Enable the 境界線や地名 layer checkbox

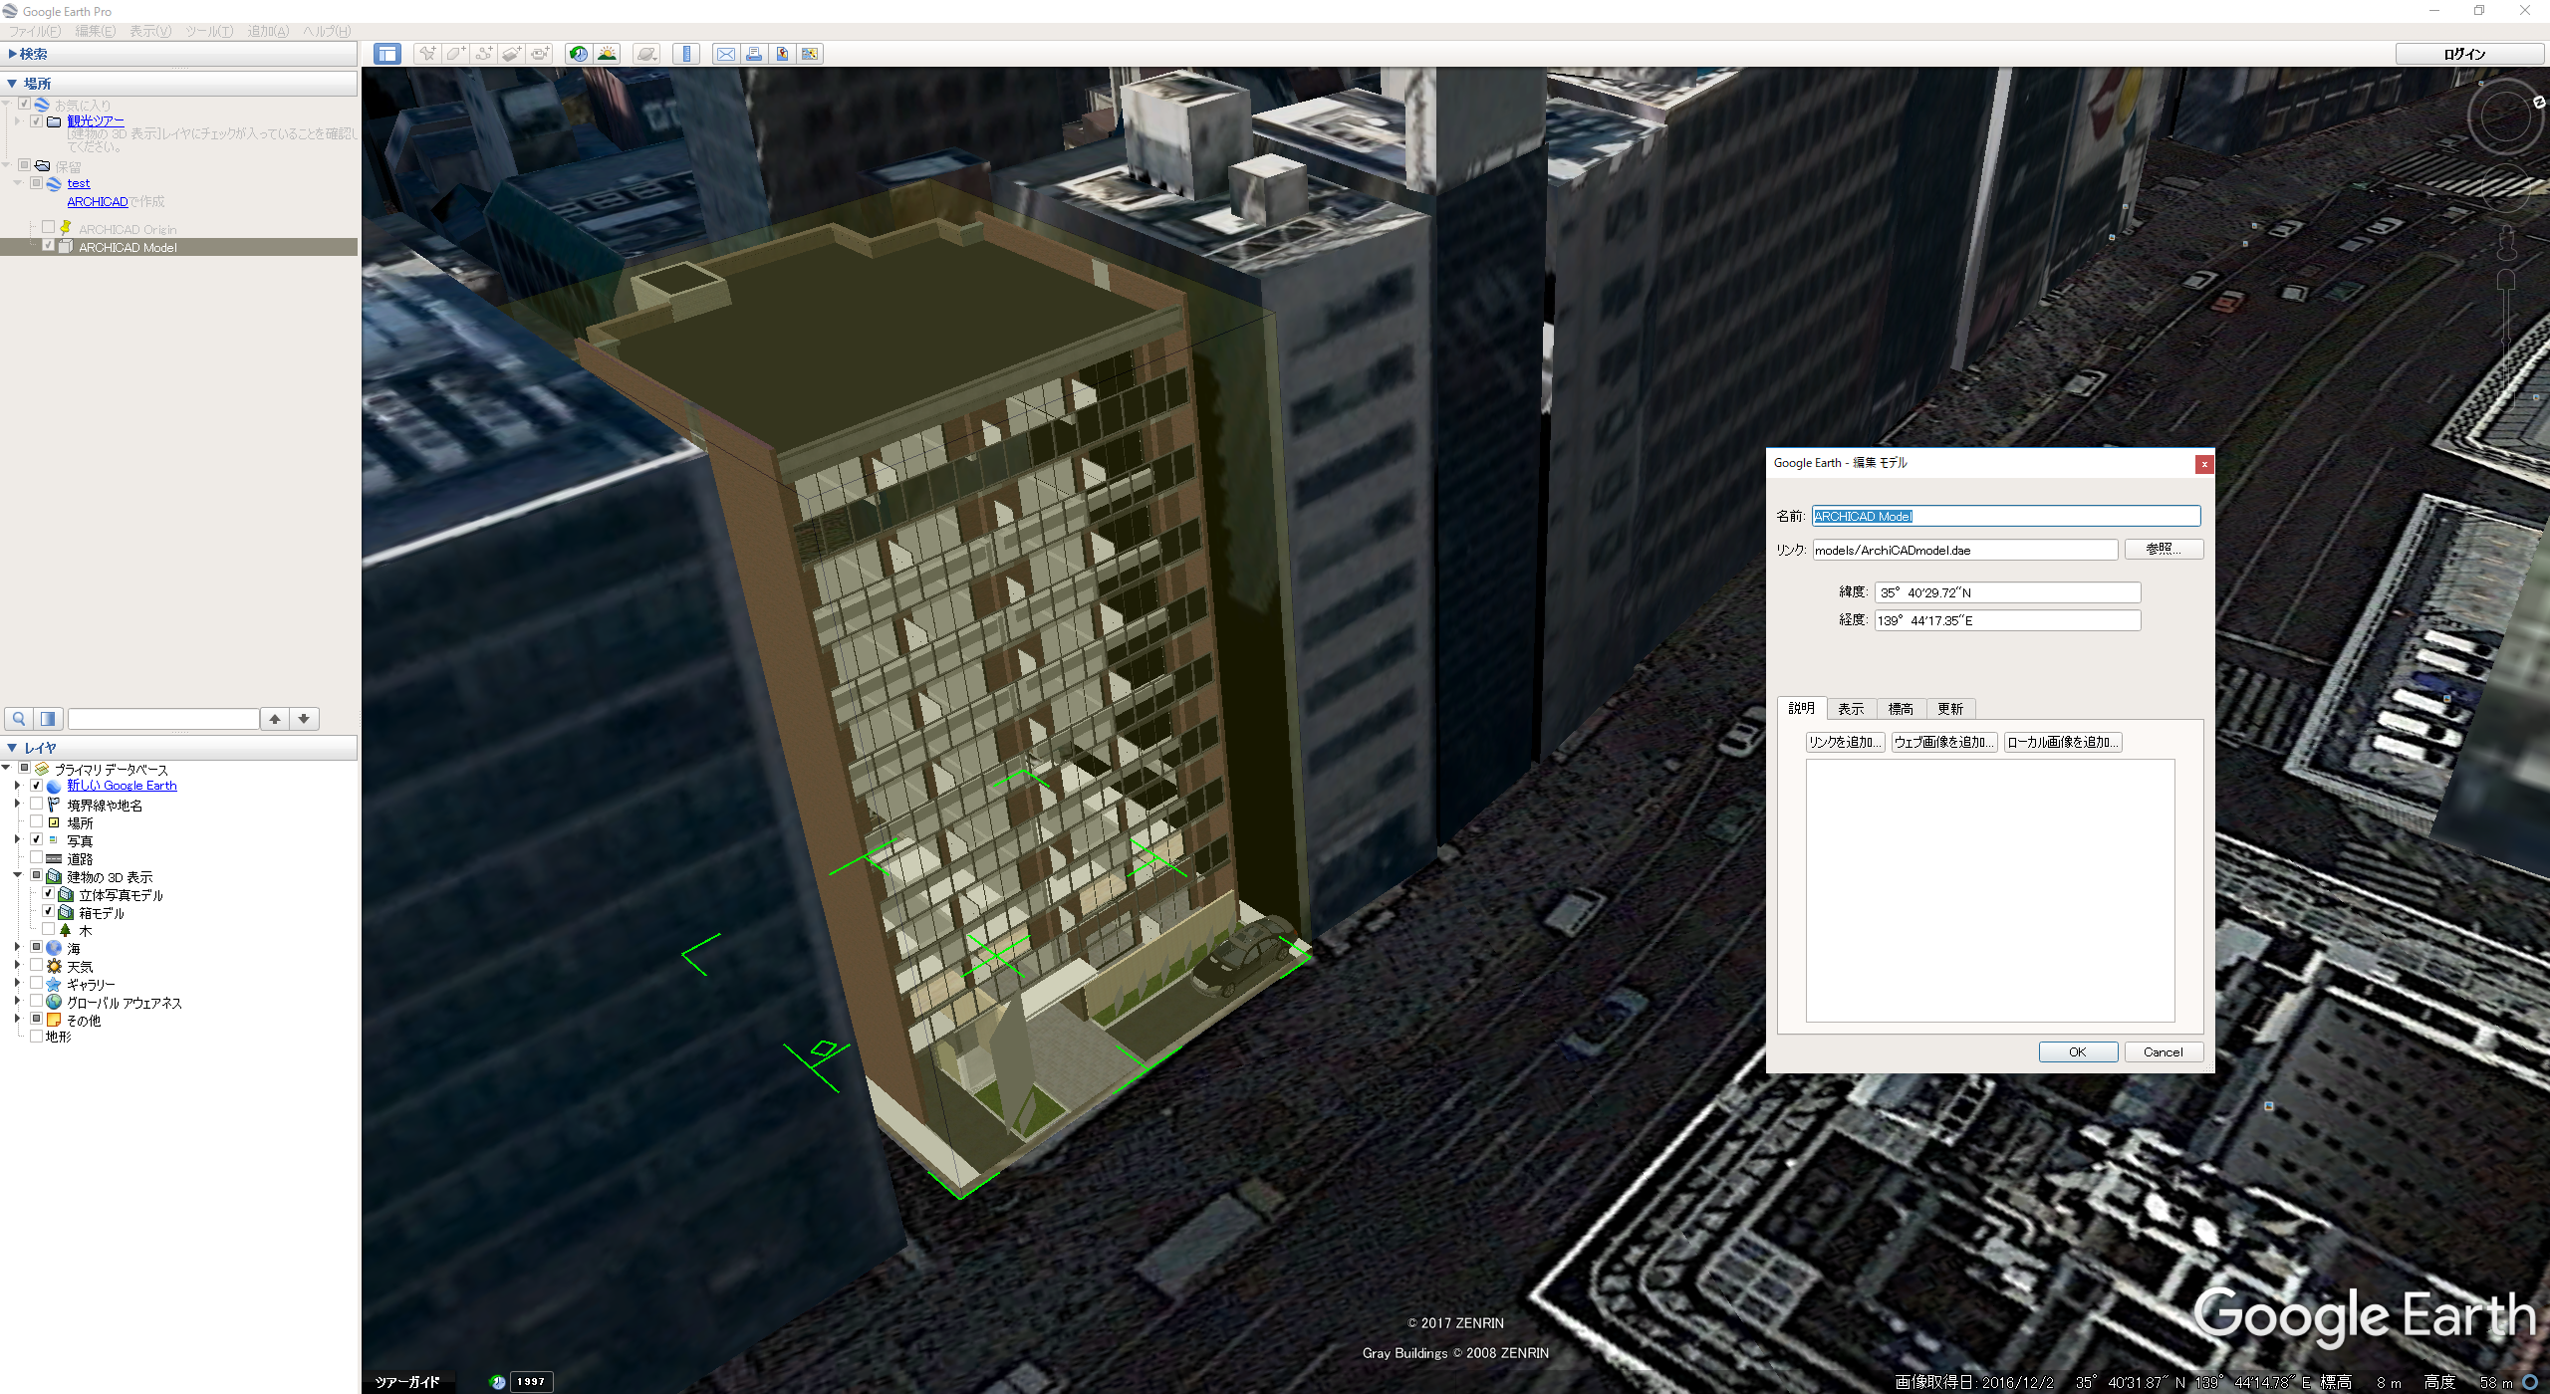point(36,804)
